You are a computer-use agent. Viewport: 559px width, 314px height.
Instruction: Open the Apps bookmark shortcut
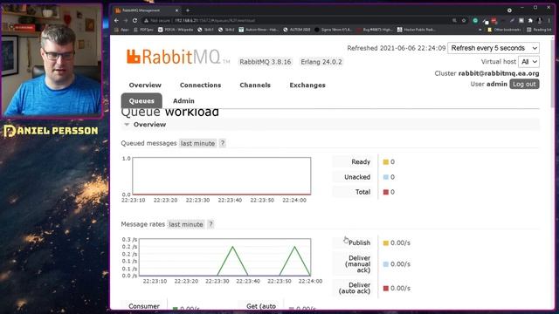[122, 30]
